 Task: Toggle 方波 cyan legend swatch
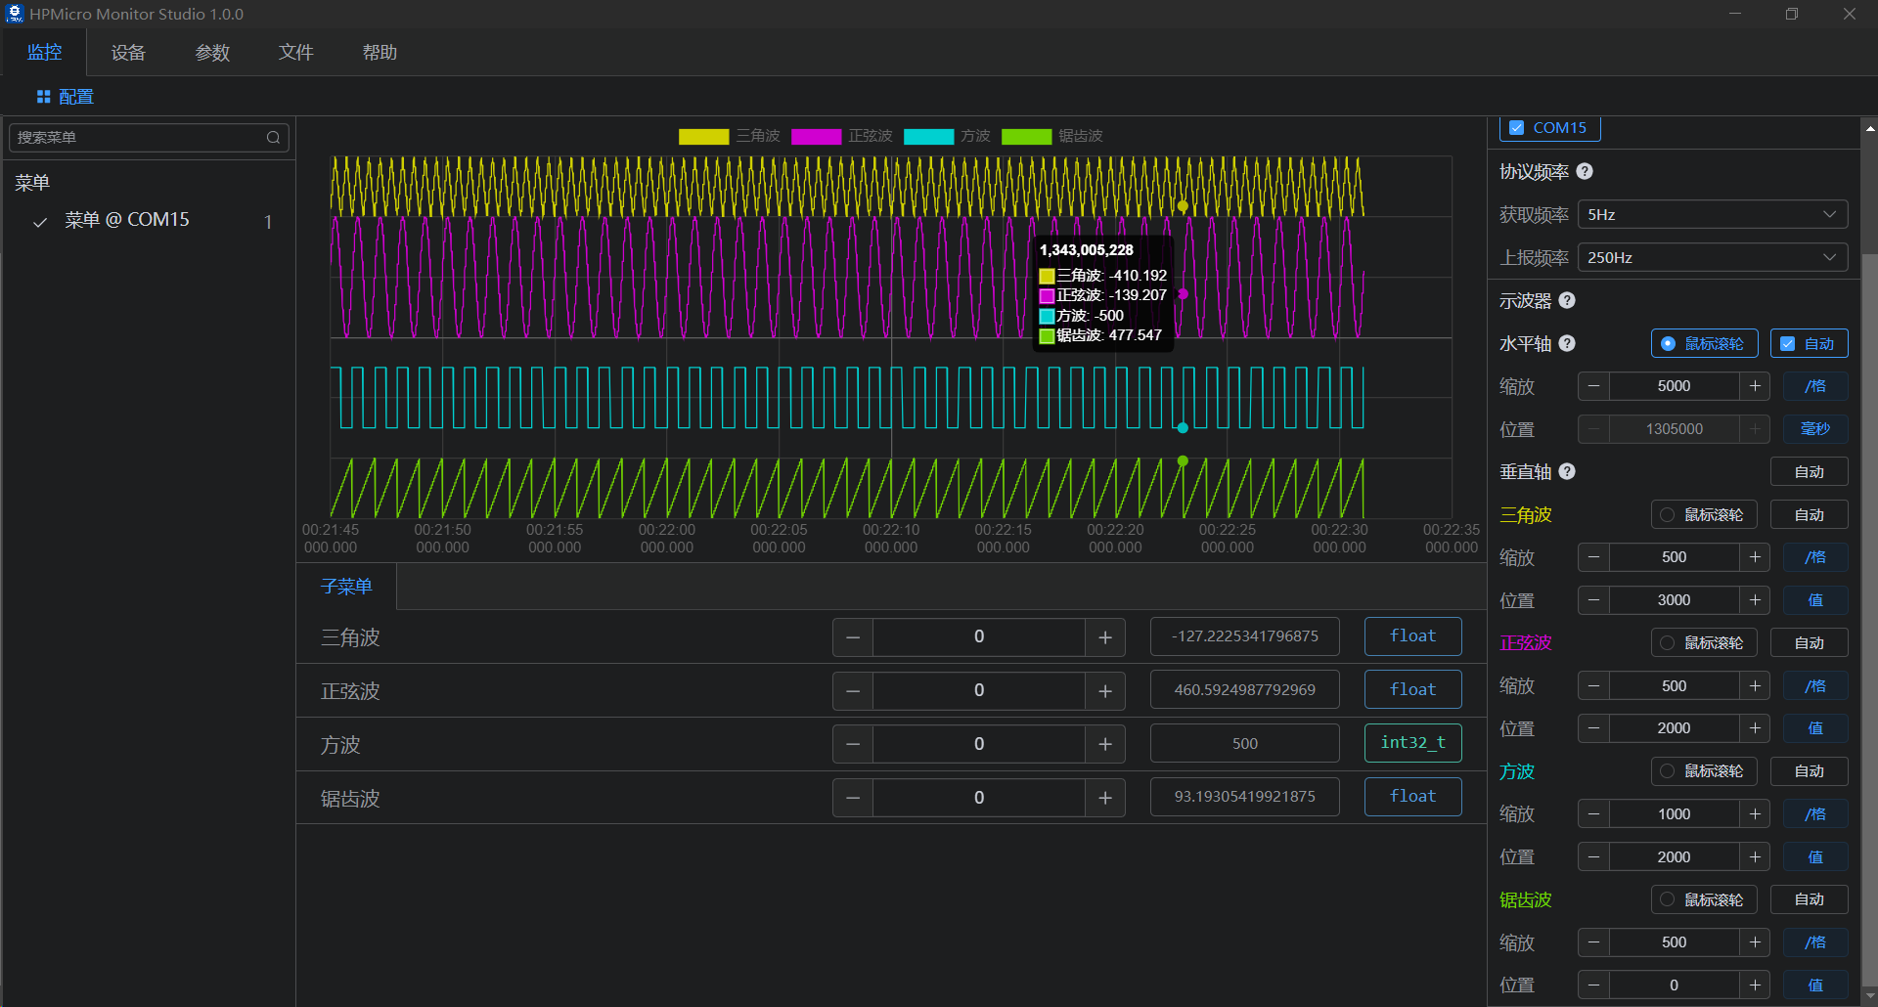coord(929,137)
